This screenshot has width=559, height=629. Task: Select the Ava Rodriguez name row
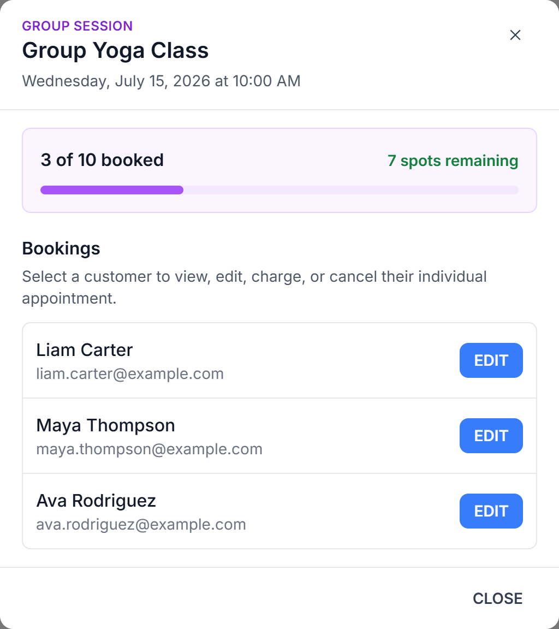[279, 512]
